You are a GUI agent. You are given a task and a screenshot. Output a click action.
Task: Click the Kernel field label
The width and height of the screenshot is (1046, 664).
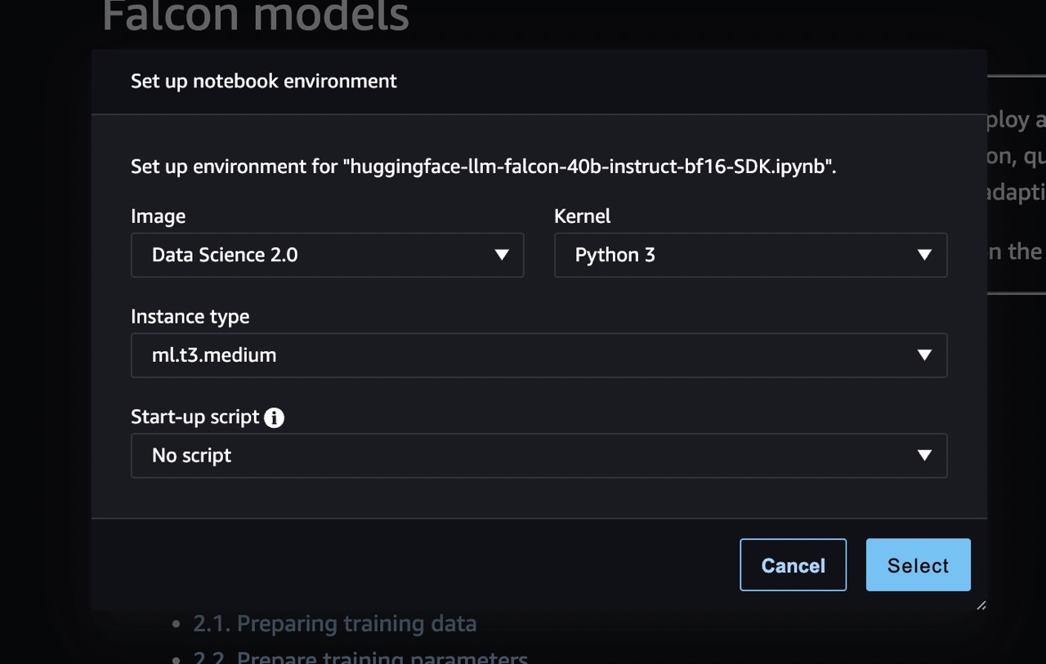click(582, 216)
